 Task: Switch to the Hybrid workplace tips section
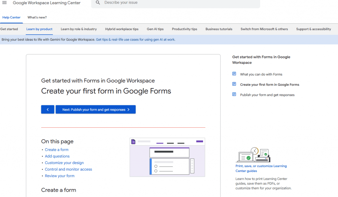(122, 29)
